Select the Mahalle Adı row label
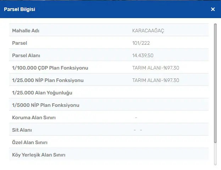The image size is (221, 170). pos(26,31)
